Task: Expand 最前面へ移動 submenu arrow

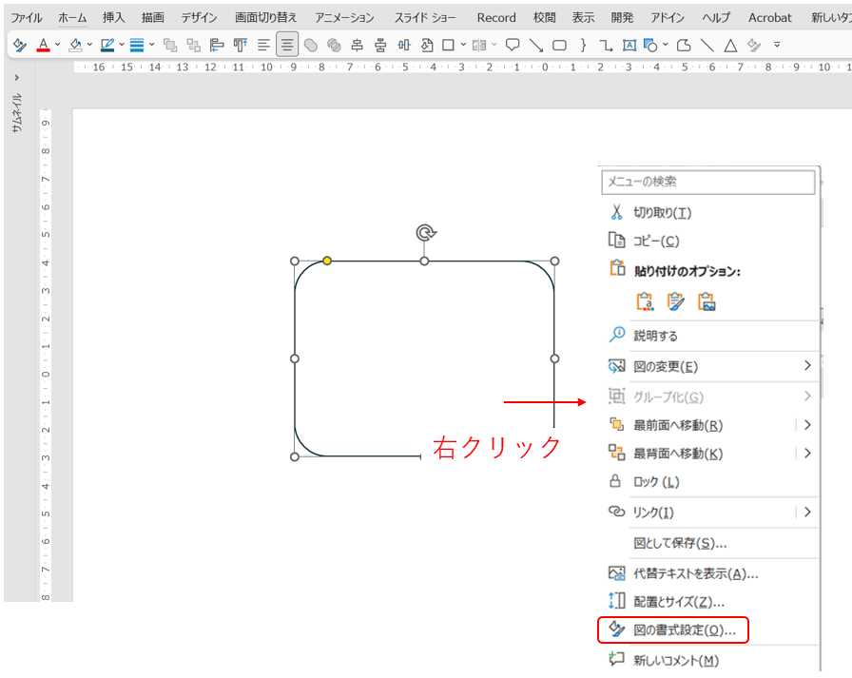Action: pos(807,425)
